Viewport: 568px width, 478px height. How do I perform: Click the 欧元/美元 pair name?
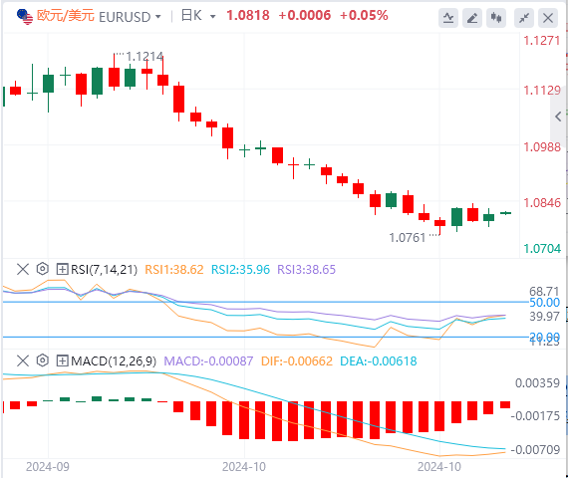(x=66, y=16)
